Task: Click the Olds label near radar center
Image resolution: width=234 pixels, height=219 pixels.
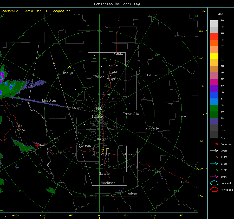Action: [99, 109]
